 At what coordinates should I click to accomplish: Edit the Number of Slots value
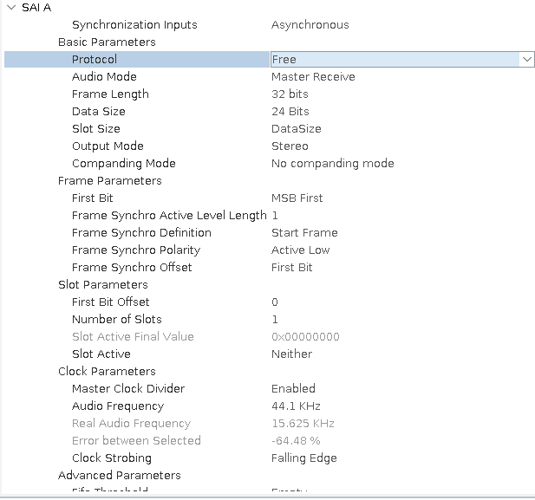(x=275, y=320)
